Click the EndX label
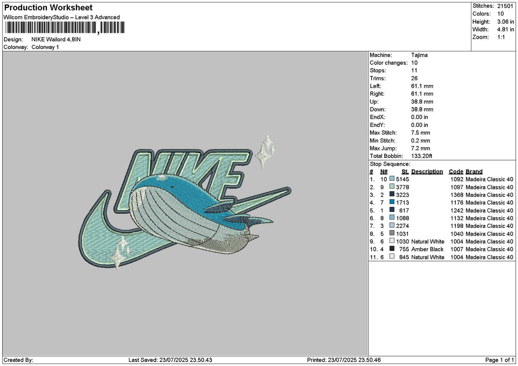 (x=378, y=117)
